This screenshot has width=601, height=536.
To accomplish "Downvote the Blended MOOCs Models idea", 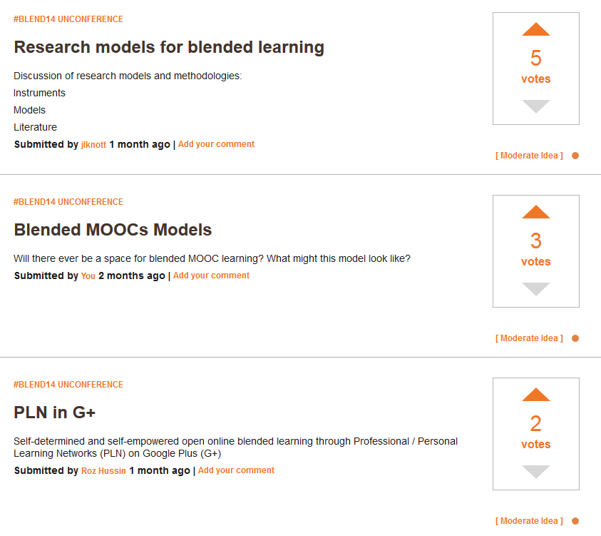I will tap(536, 289).
